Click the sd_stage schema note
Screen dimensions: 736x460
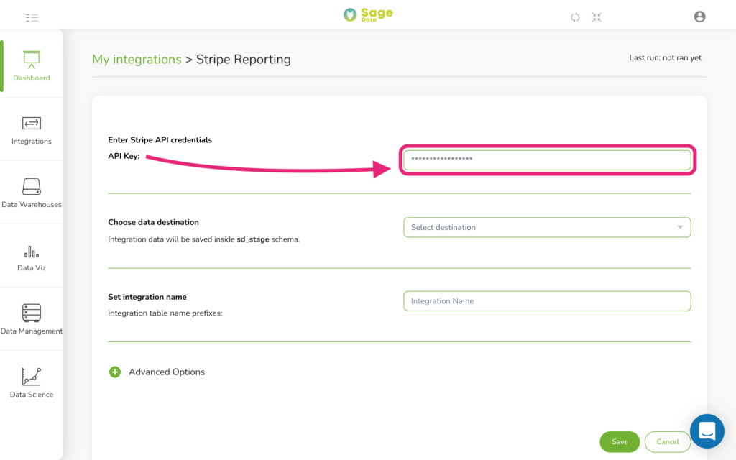[203, 239]
